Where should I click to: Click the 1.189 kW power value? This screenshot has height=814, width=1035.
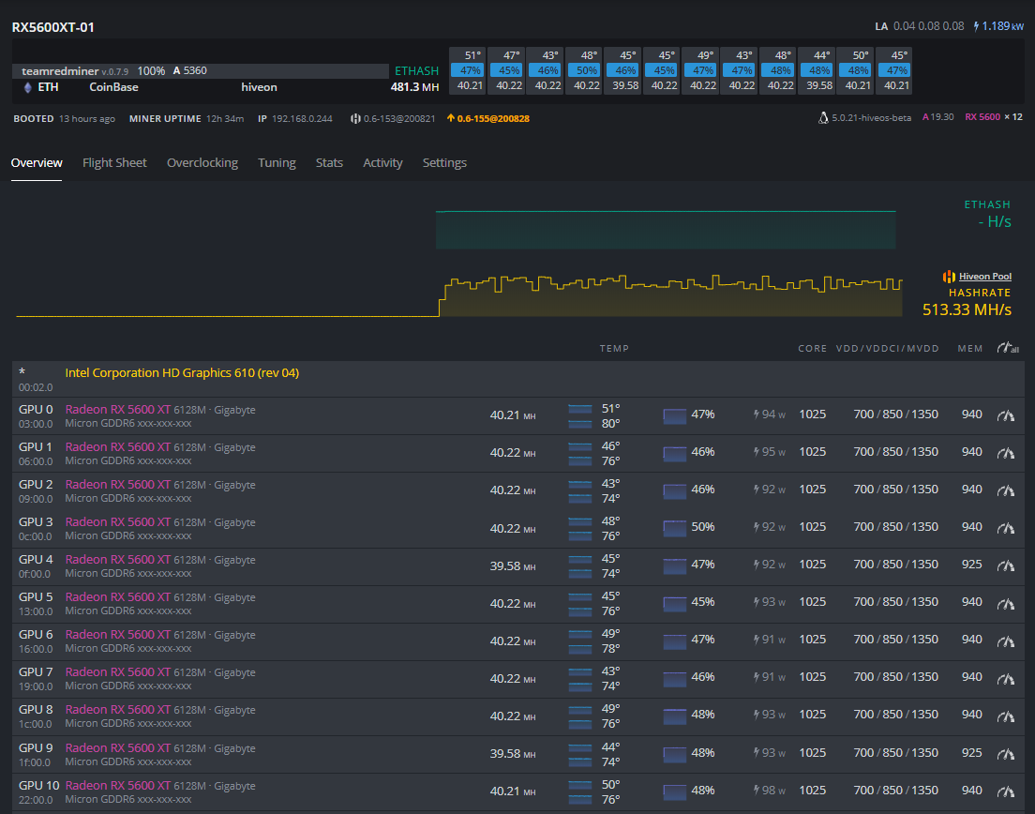coord(1003,26)
